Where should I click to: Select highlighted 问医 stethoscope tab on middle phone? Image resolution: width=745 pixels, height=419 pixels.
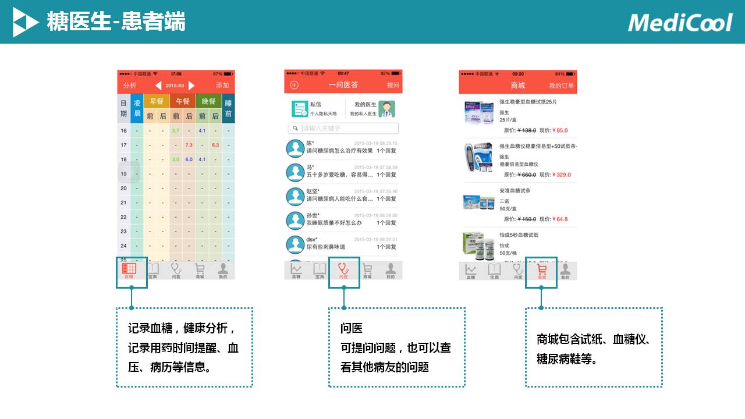point(343,270)
